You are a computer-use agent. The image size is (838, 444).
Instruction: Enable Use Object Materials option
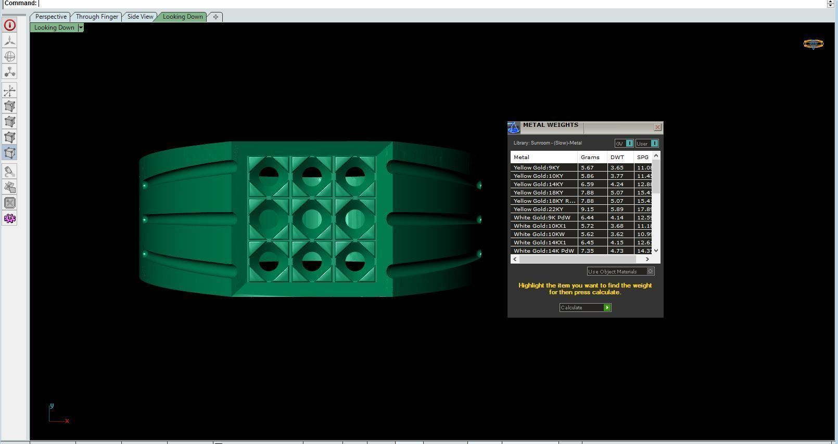[650, 271]
